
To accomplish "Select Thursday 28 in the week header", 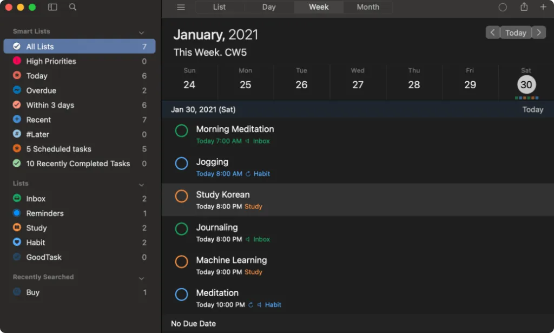I will tap(414, 81).
